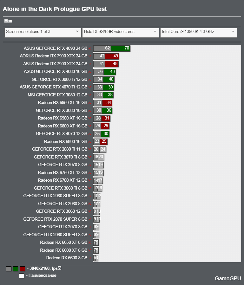Open the Intel Core i9 13900K processor dropdown
Viewport: 244px width, 285px height.
pos(199,33)
